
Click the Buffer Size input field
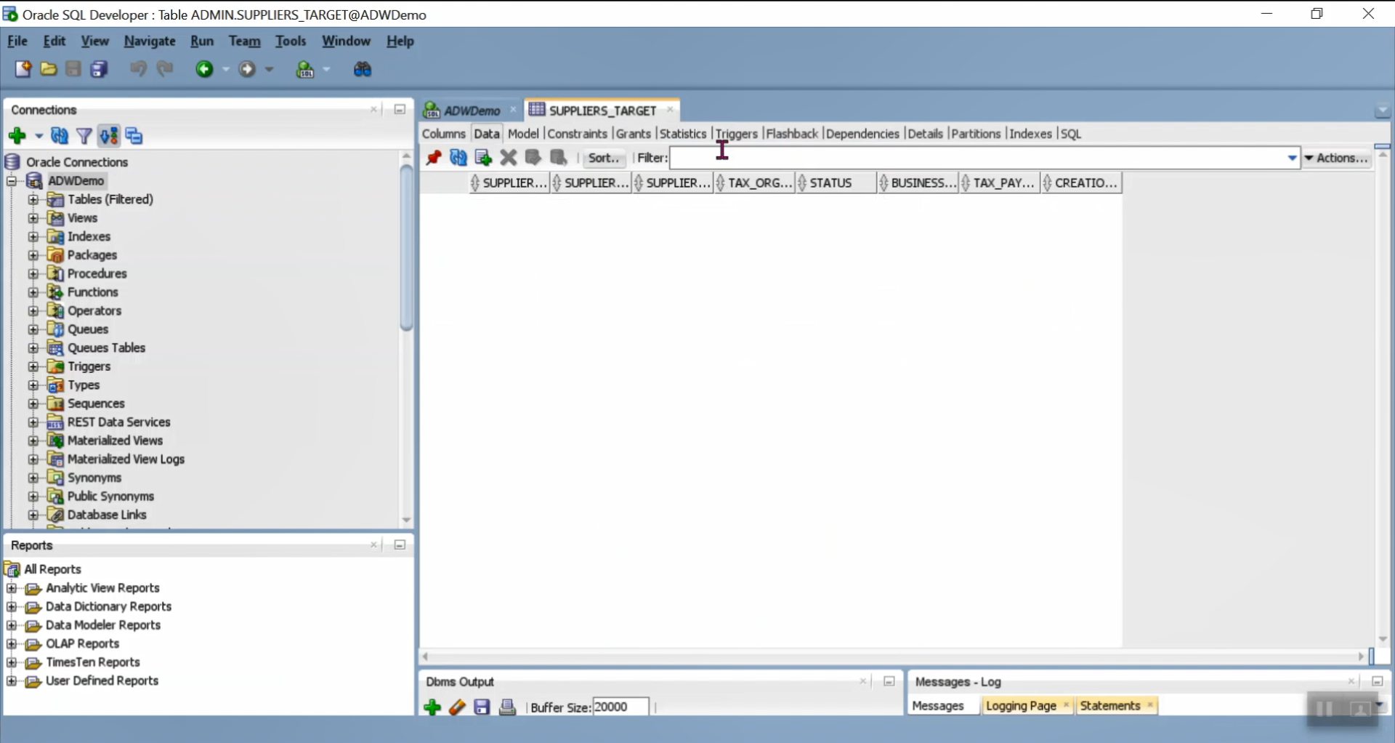coord(620,707)
